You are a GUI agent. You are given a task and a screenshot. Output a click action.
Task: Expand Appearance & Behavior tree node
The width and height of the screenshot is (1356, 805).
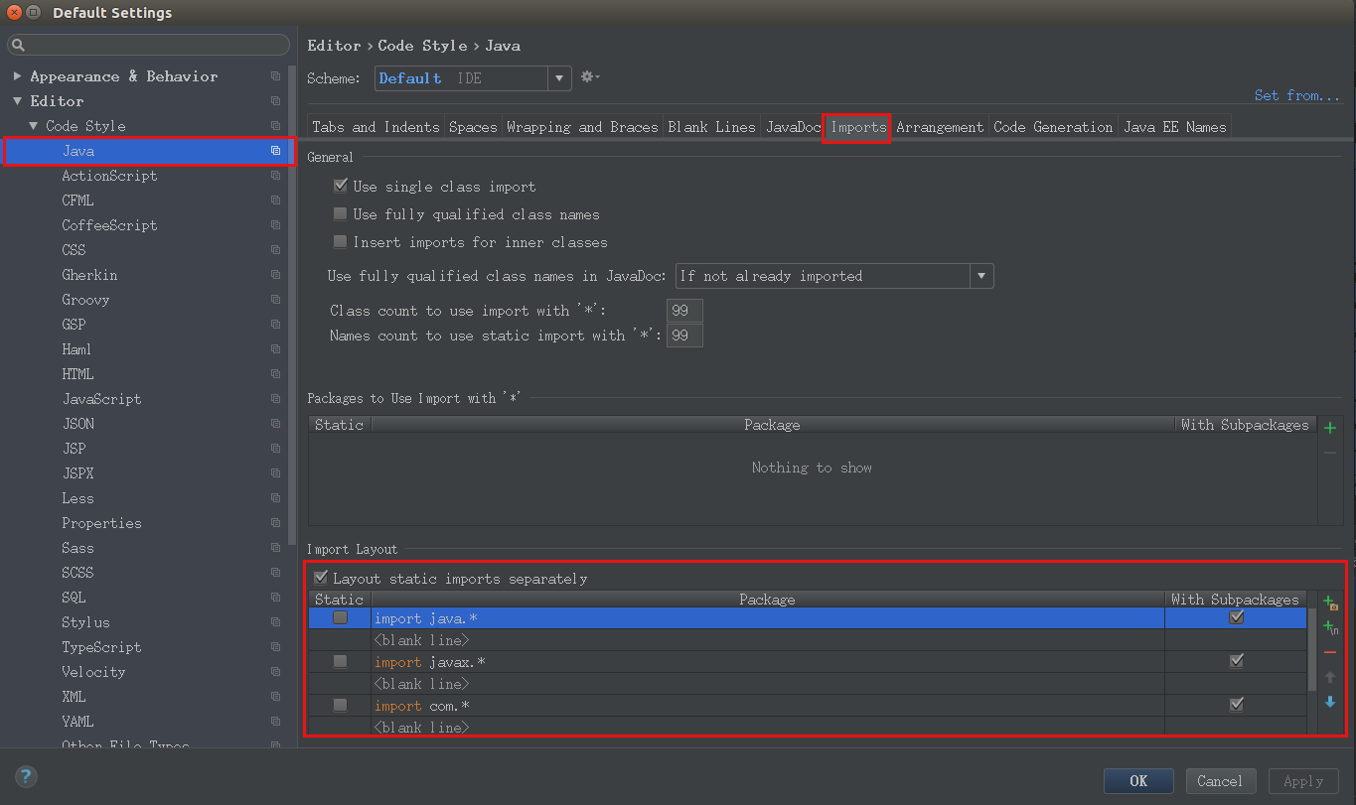click(x=17, y=76)
